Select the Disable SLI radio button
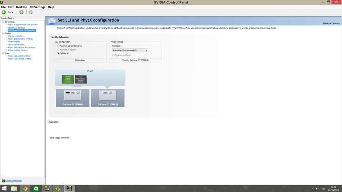Image resolution: width=342 pixels, height=192 pixels. pyautogui.click(x=58, y=53)
